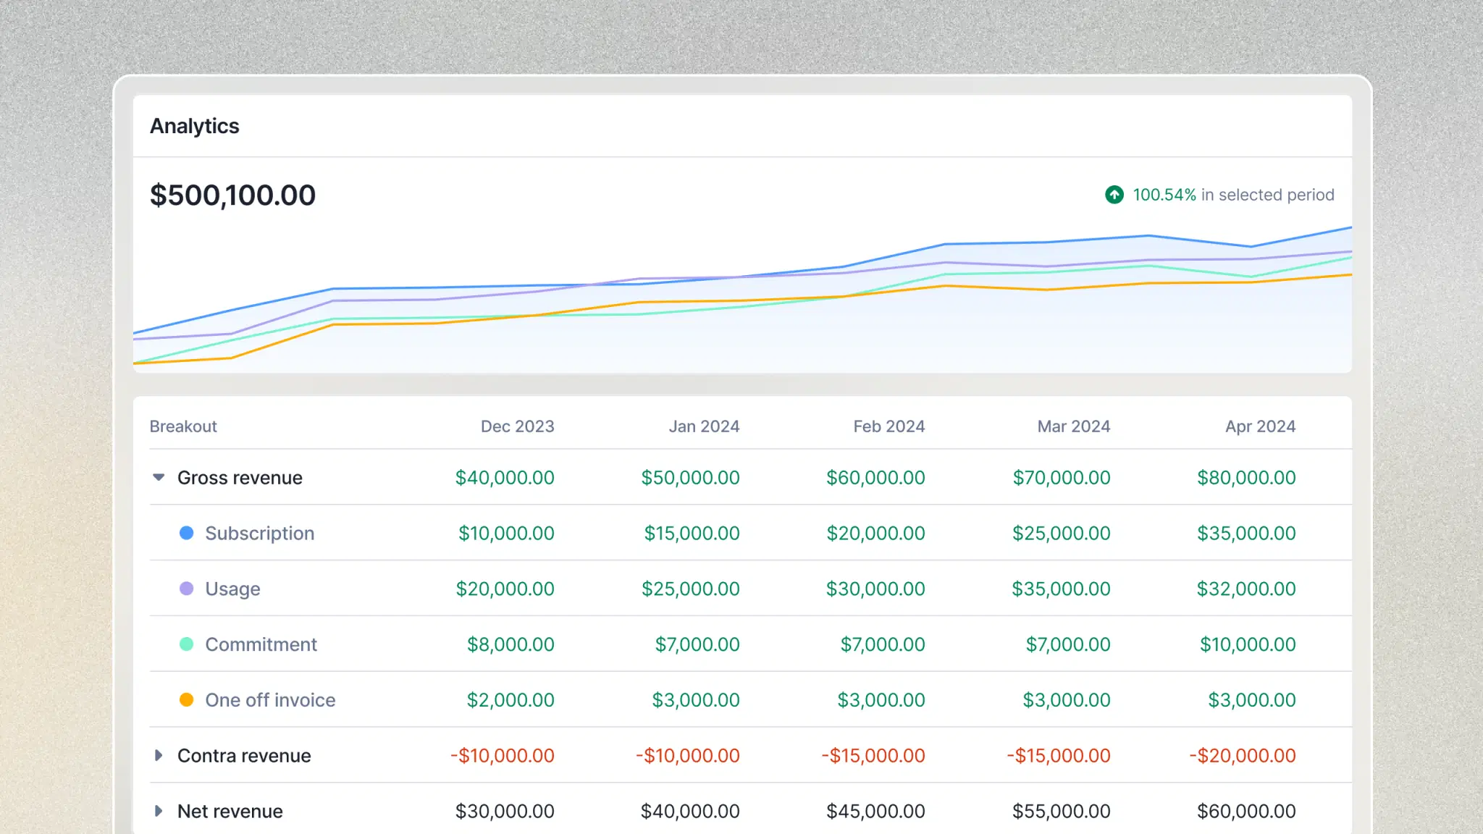Click the $500,100.00 total figure
1483x834 pixels.
pyautogui.click(x=232, y=194)
